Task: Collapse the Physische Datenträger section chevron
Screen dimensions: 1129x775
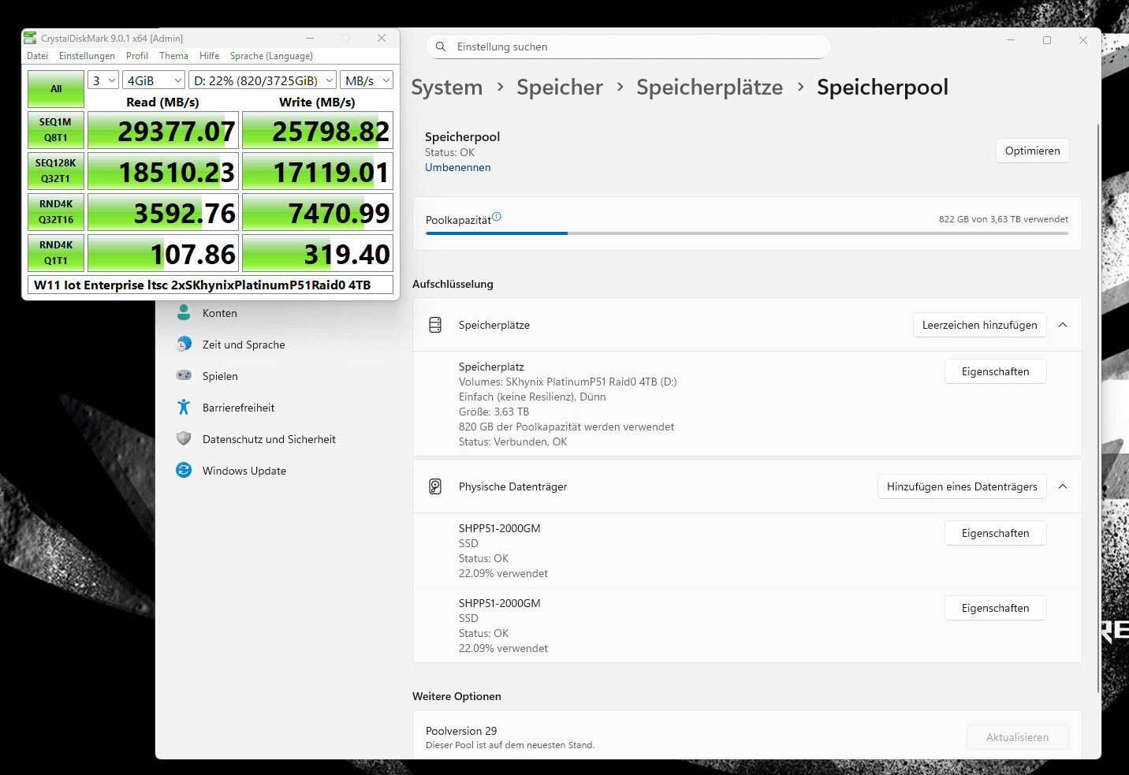Action: (1063, 486)
